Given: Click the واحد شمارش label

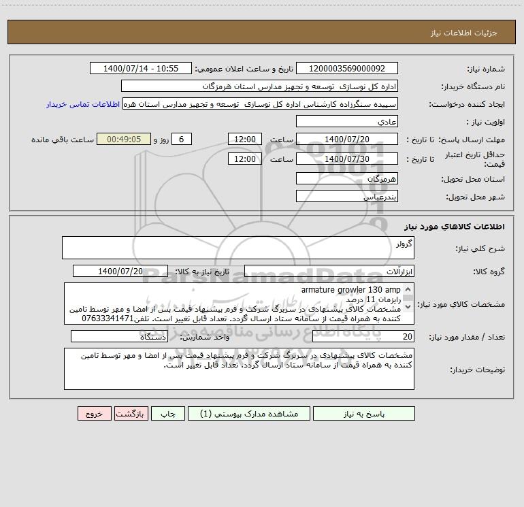Looking at the screenshot, I should tap(205, 337).
